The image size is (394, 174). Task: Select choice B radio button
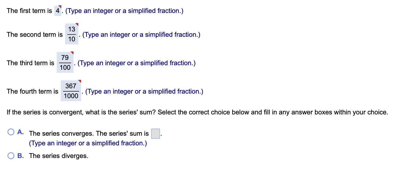coord(11,156)
